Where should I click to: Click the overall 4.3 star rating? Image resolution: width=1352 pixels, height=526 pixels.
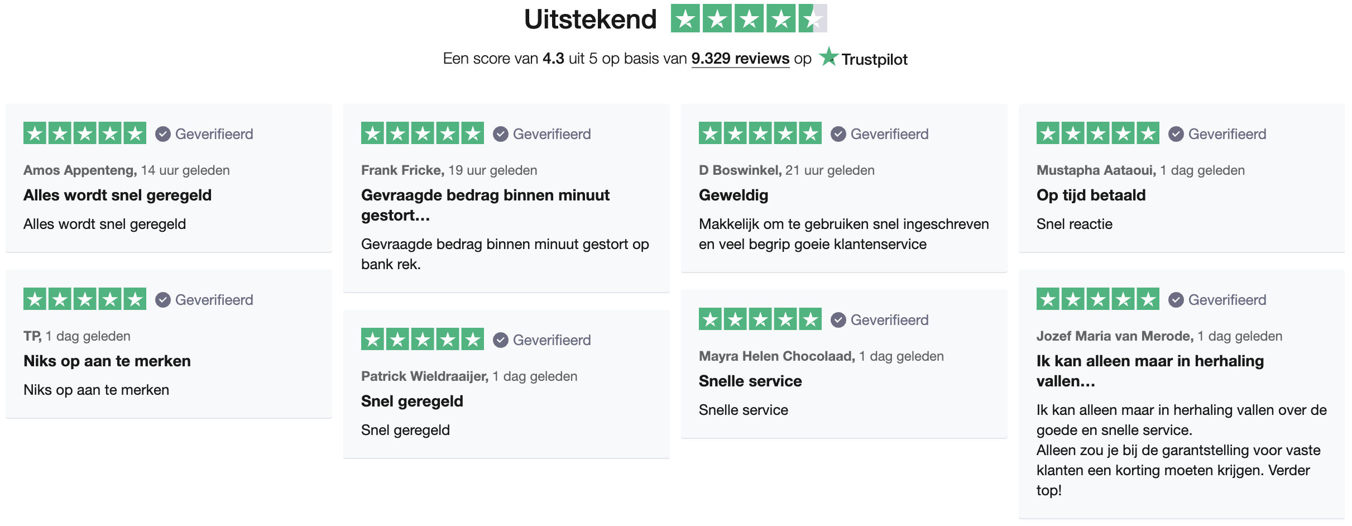749,19
